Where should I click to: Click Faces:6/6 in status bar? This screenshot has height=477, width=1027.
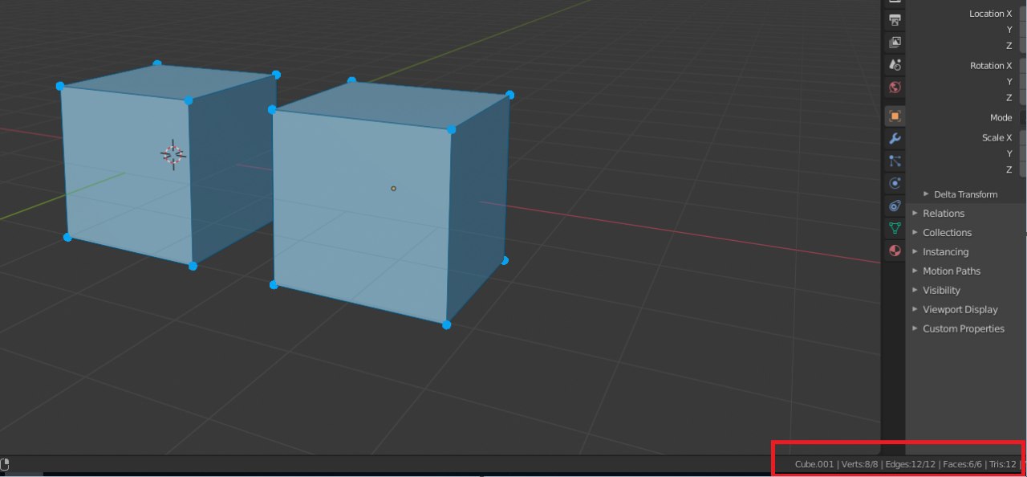[x=963, y=464]
